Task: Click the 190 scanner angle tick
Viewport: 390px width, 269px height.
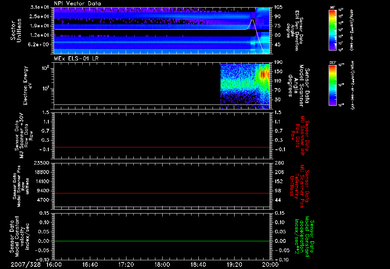Action: pos(278,62)
